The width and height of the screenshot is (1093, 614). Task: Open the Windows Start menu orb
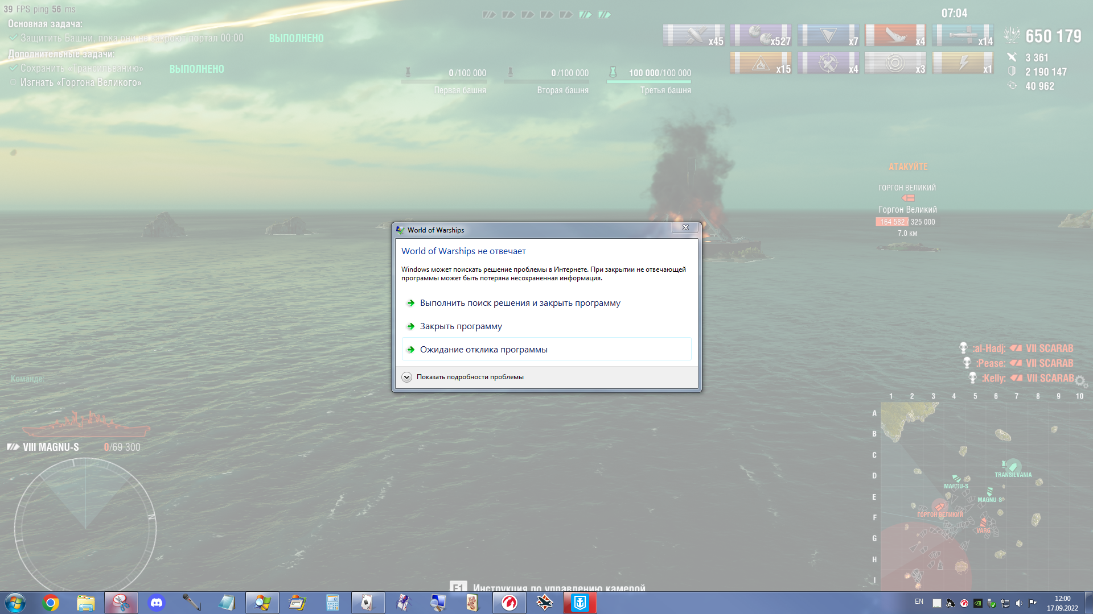point(15,603)
